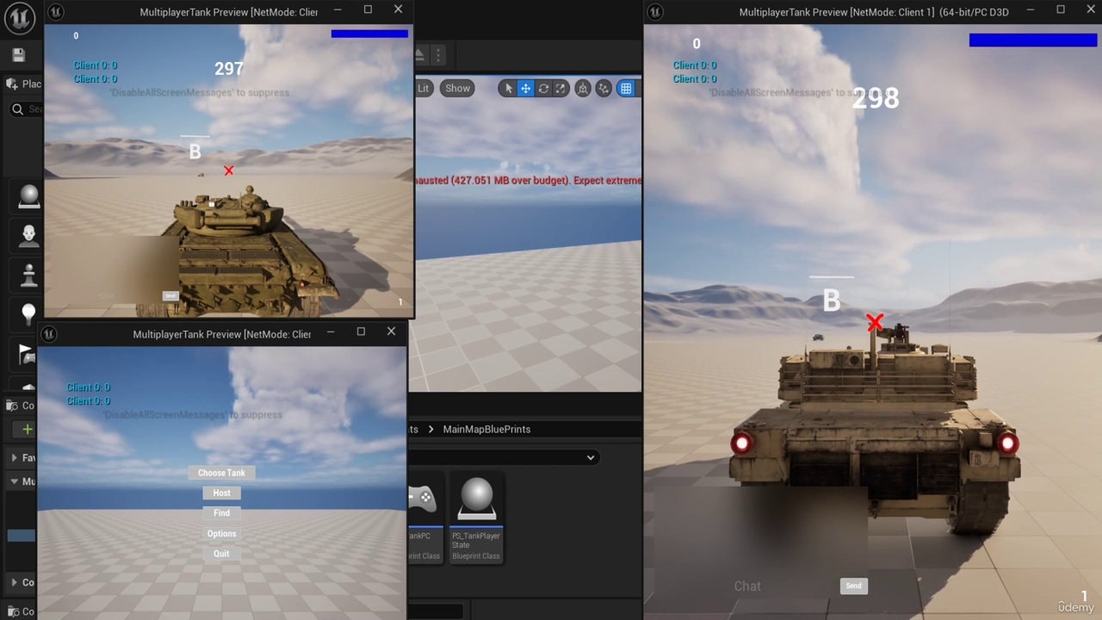Select the Basic sphere actor category icon

pos(29,196)
